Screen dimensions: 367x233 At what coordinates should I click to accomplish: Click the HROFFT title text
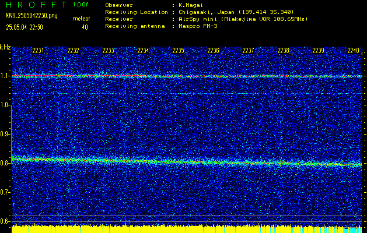36,5
